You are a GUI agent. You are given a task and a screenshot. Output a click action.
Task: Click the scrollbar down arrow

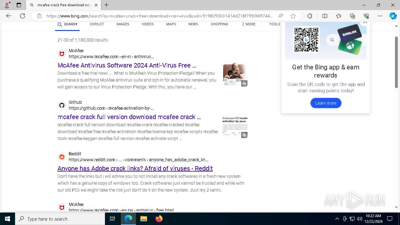pos(397,207)
